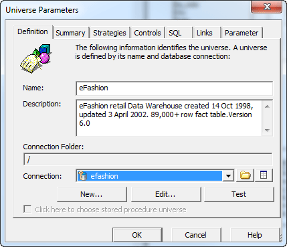Image resolution: width=287 pixels, height=247 pixels.
Task: Test the database connection
Action: tap(239, 194)
